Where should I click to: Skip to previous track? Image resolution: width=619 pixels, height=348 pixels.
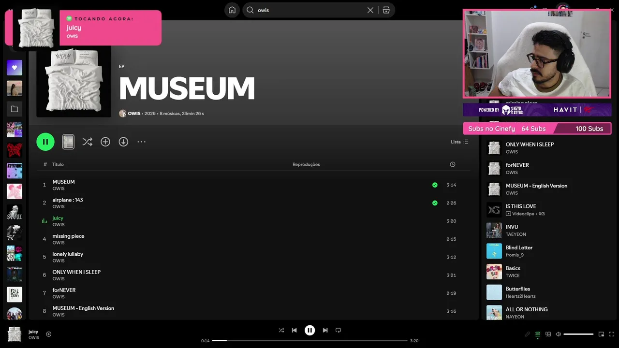click(x=294, y=330)
